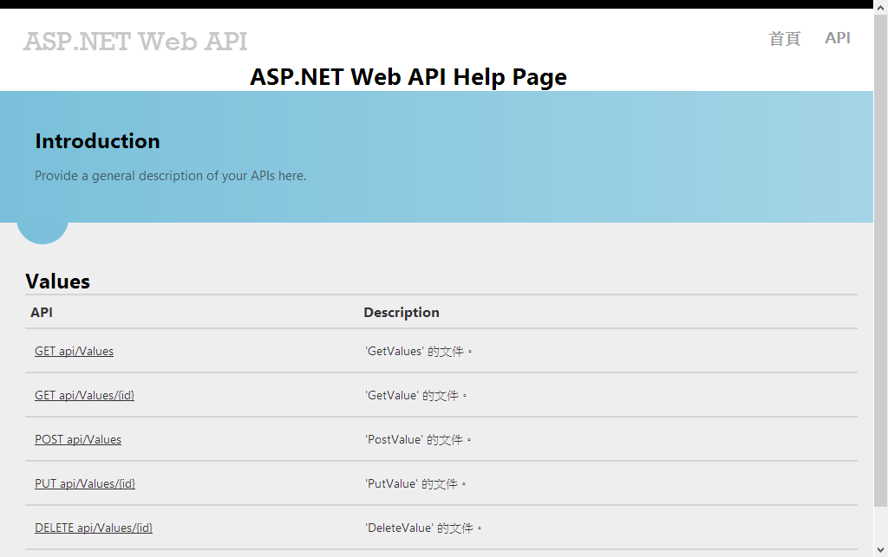Click the vertical scrollbar thumb

click(x=881, y=261)
